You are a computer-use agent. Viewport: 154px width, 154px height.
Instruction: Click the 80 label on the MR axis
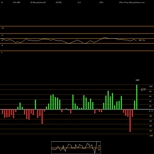(150, 91)
